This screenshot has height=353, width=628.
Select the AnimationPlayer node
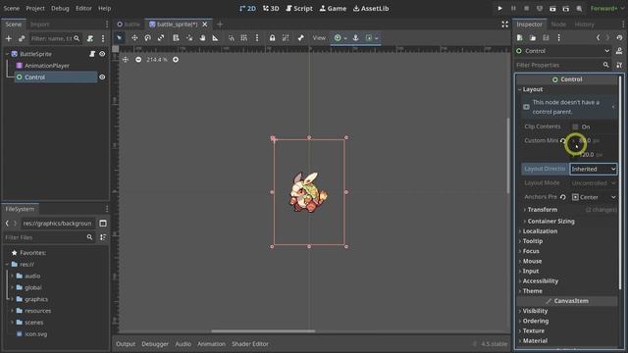(47, 66)
